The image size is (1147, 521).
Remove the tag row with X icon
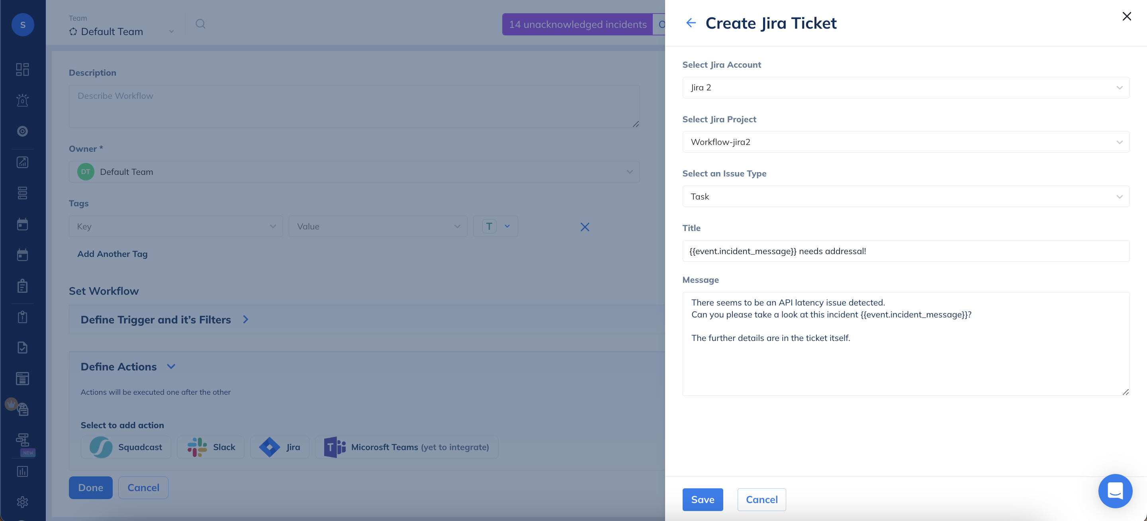[585, 227]
